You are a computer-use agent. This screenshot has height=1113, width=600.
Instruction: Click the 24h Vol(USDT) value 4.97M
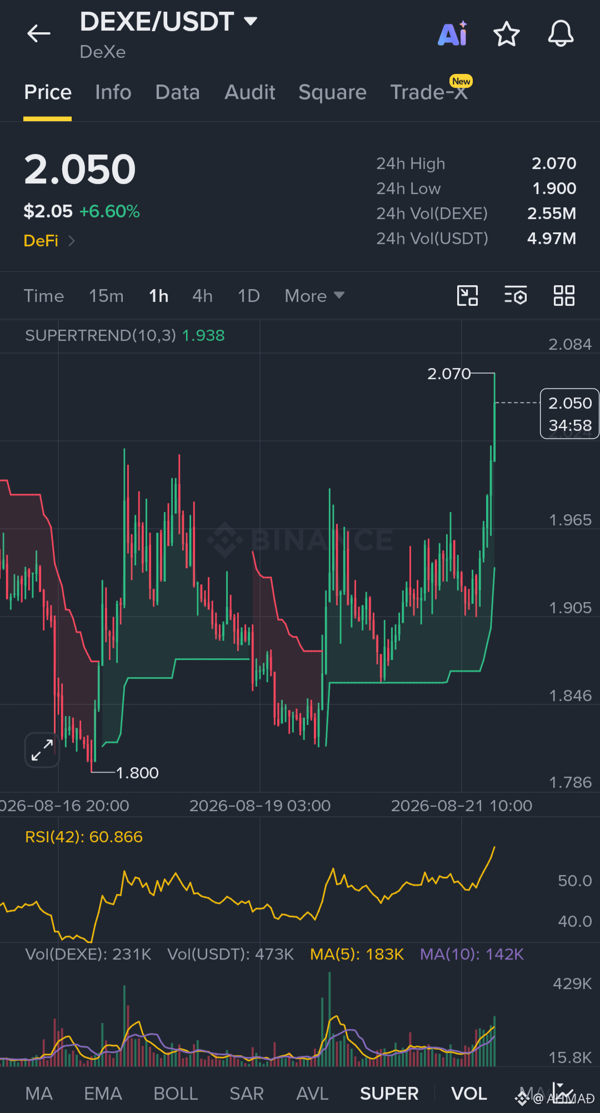(x=552, y=238)
